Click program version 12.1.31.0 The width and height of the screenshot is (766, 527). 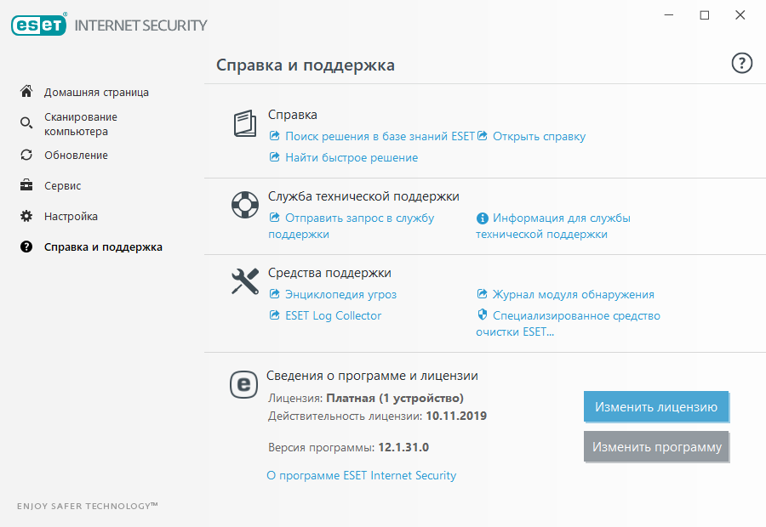click(x=403, y=447)
